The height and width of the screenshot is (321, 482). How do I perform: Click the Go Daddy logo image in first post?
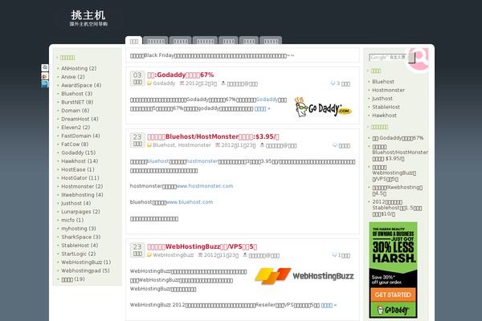pos(323,108)
